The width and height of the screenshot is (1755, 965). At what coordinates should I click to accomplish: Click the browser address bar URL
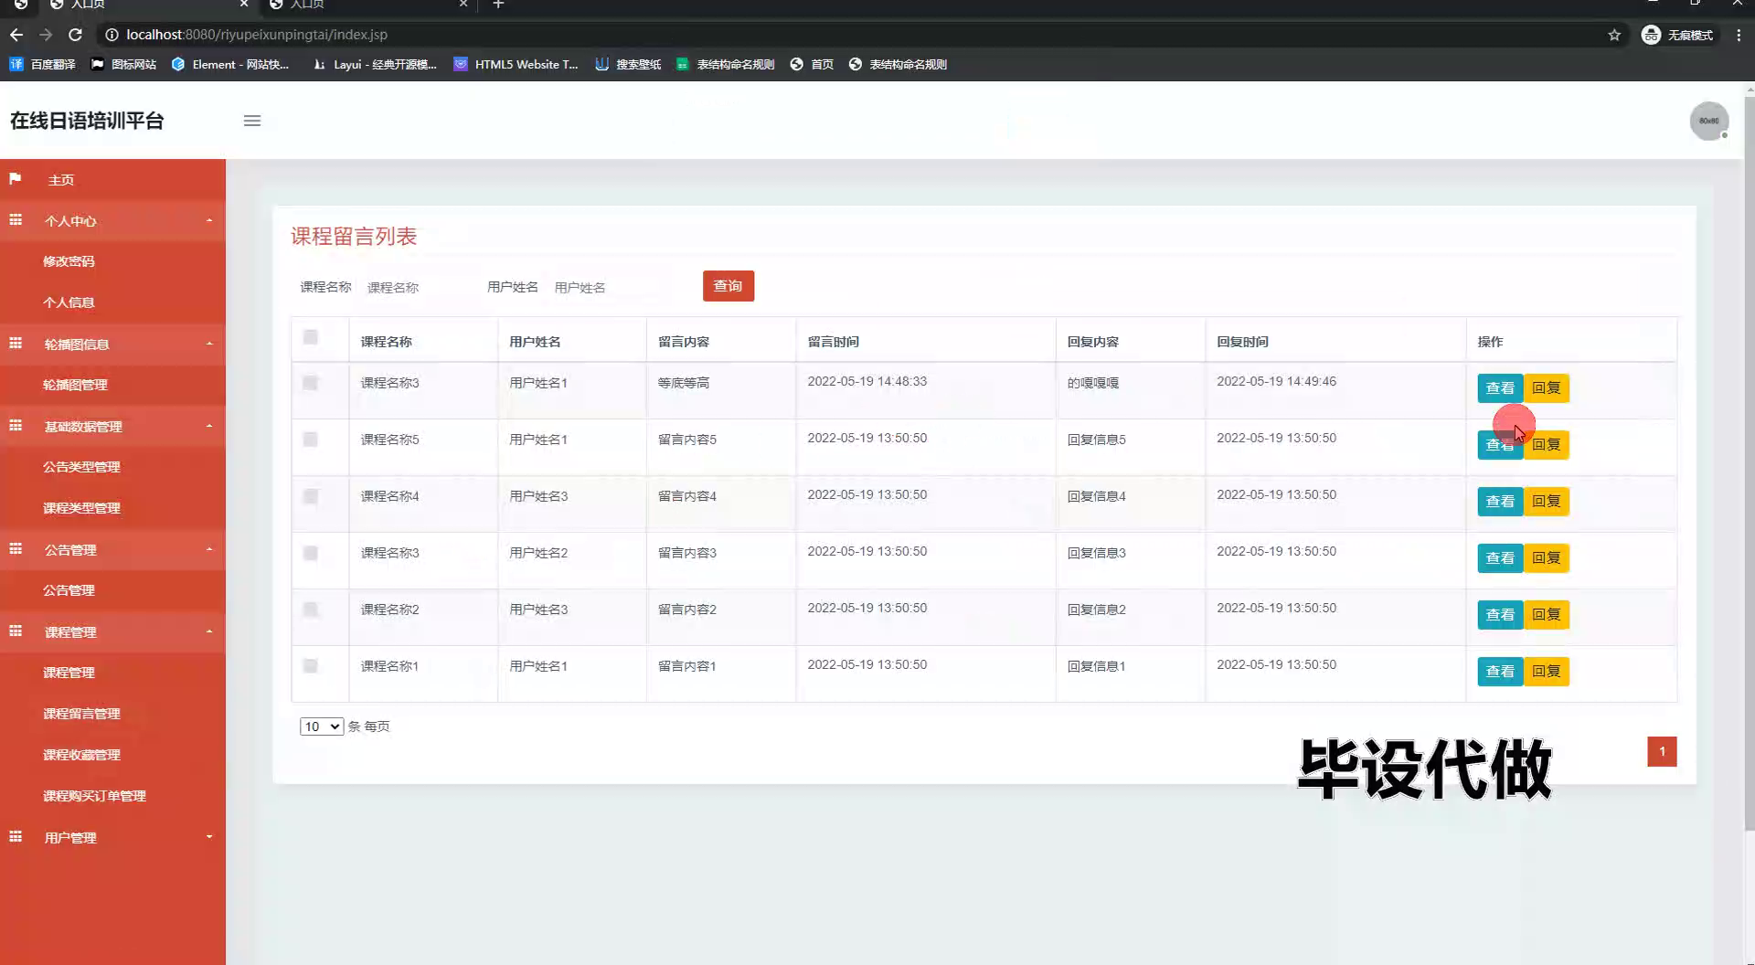pos(257,35)
